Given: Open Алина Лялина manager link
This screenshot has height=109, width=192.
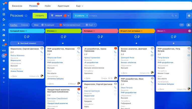Looking at the screenshot, I should [17, 71].
